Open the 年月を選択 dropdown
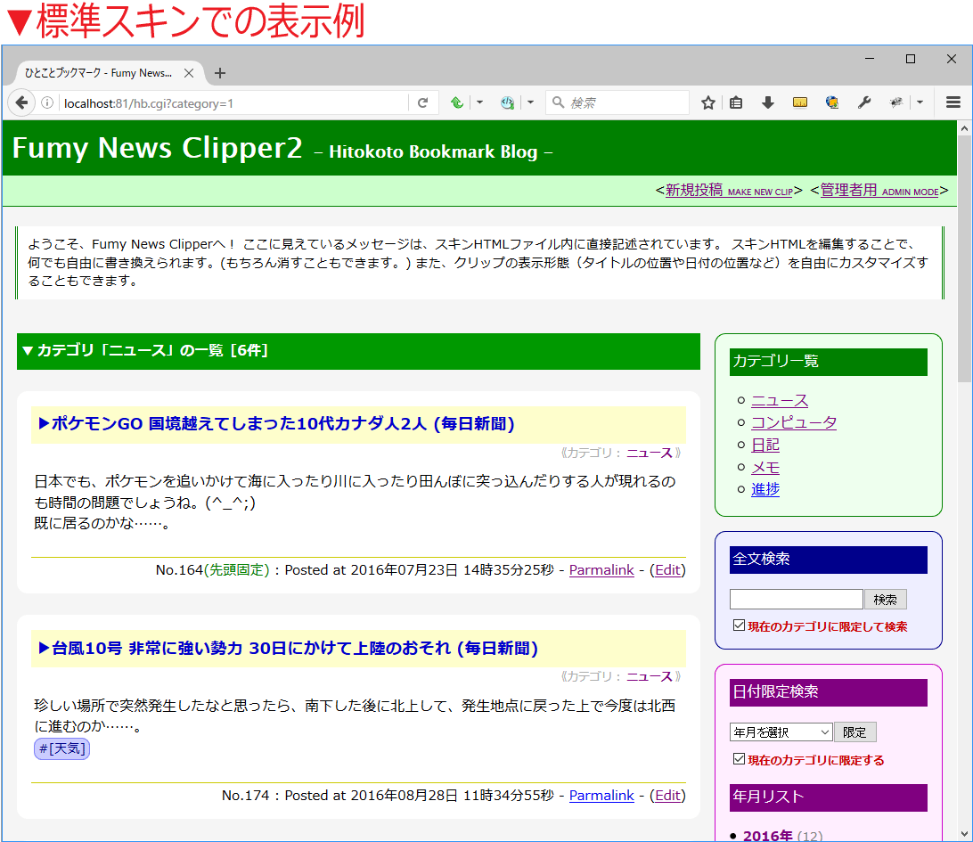The height and width of the screenshot is (842, 973). [x=781, y=732]
